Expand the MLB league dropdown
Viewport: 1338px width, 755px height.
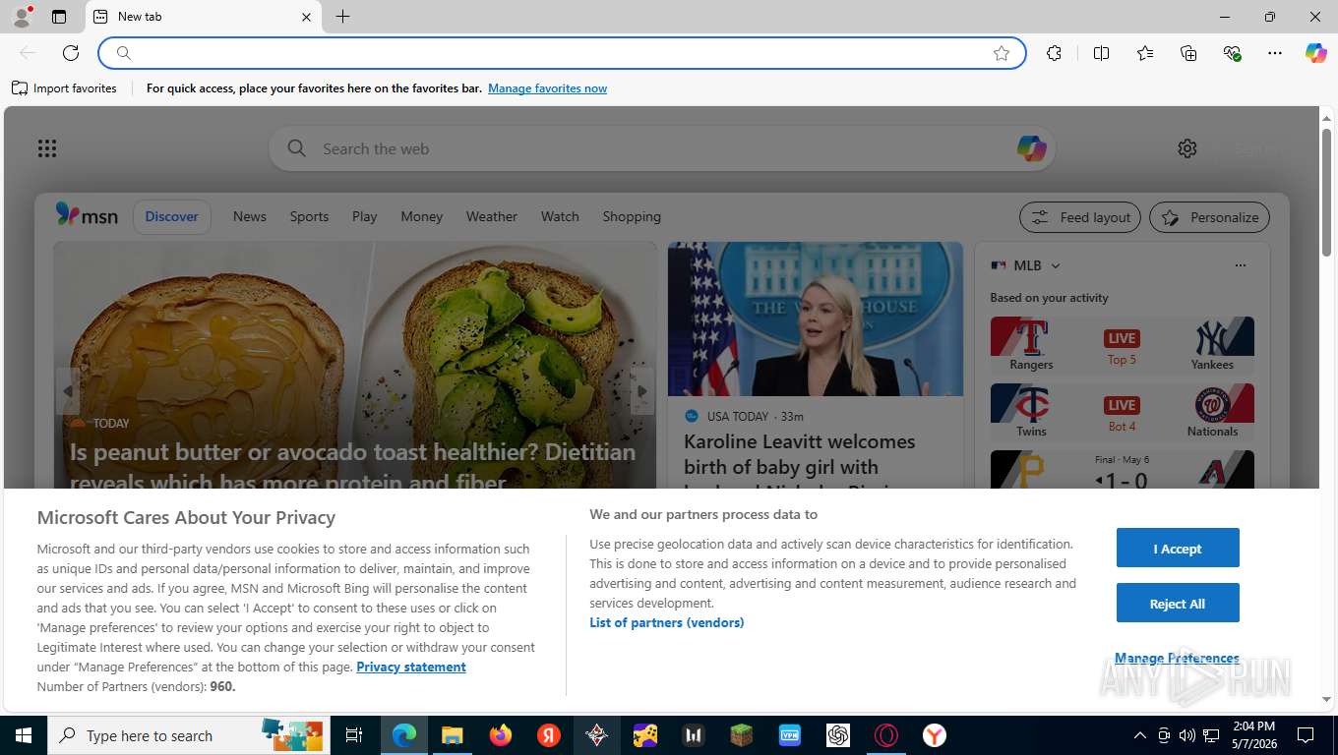(x=1056, y=265)
